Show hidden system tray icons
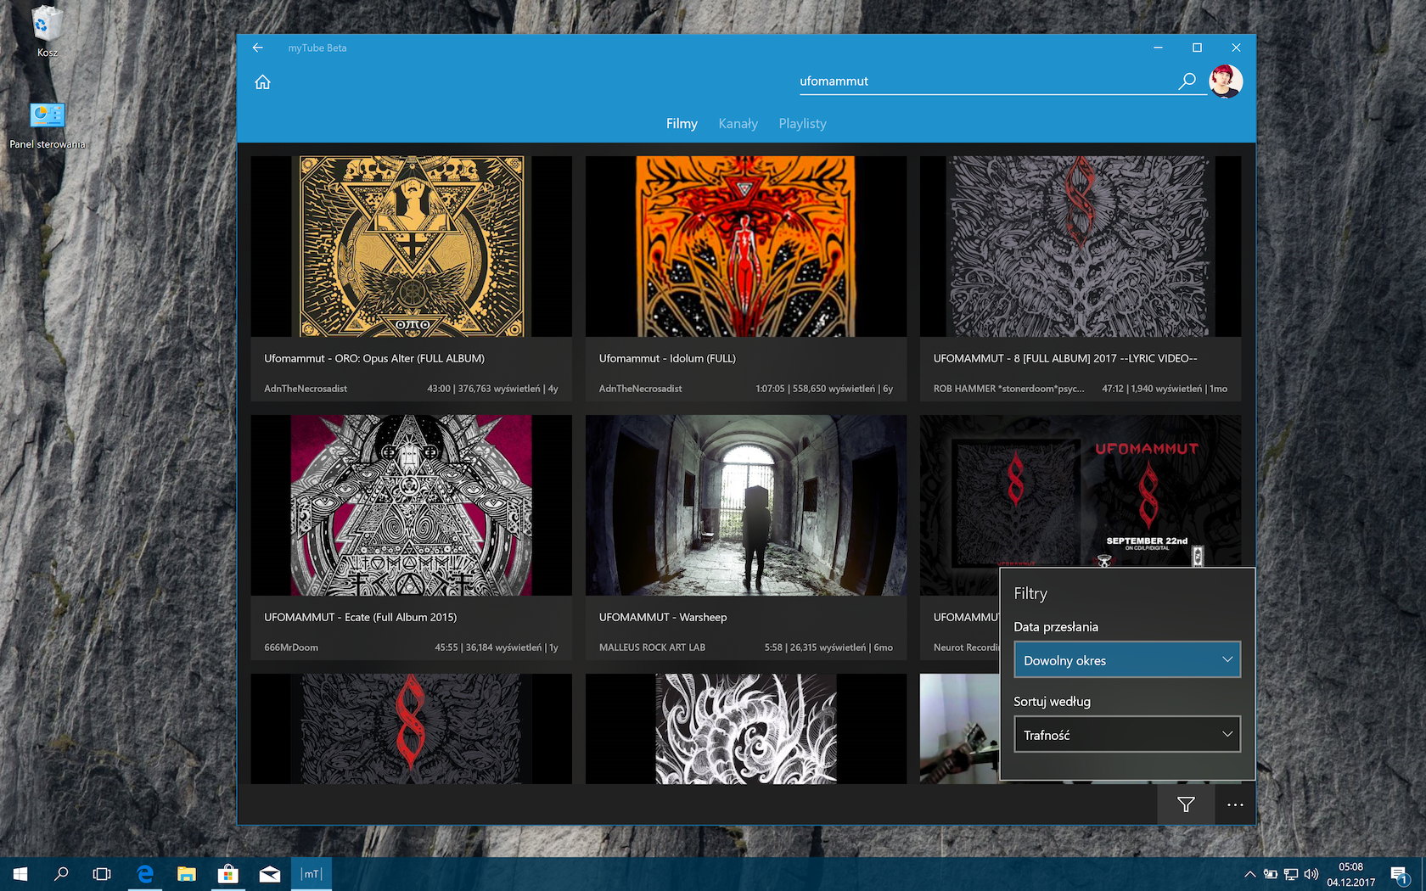Screen dimensions: 1426x891 [x=1249, y=874]
